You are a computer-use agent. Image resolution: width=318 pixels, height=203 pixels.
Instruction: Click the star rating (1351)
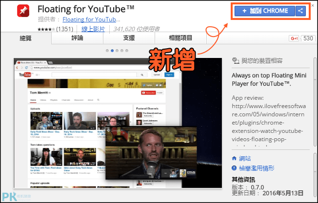55,29
